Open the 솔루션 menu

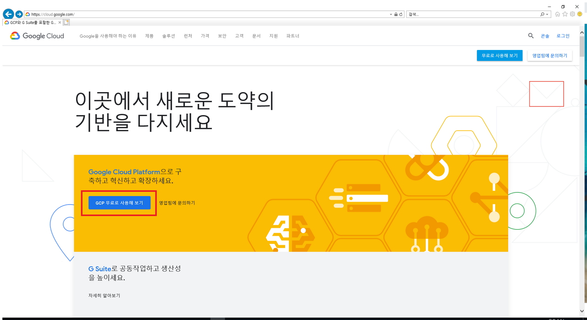coord(168,36)
